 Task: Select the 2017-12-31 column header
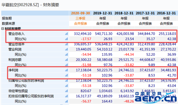(x=145, y=13)
